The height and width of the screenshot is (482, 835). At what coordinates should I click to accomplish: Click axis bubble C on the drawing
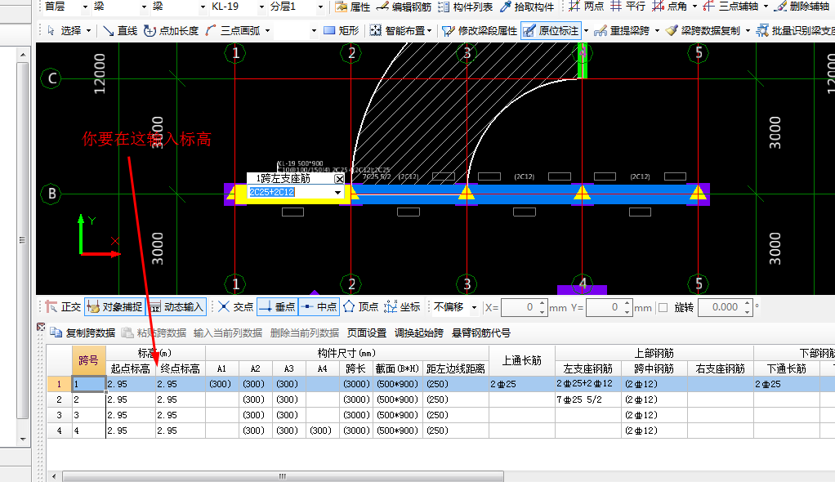[51, 78]
